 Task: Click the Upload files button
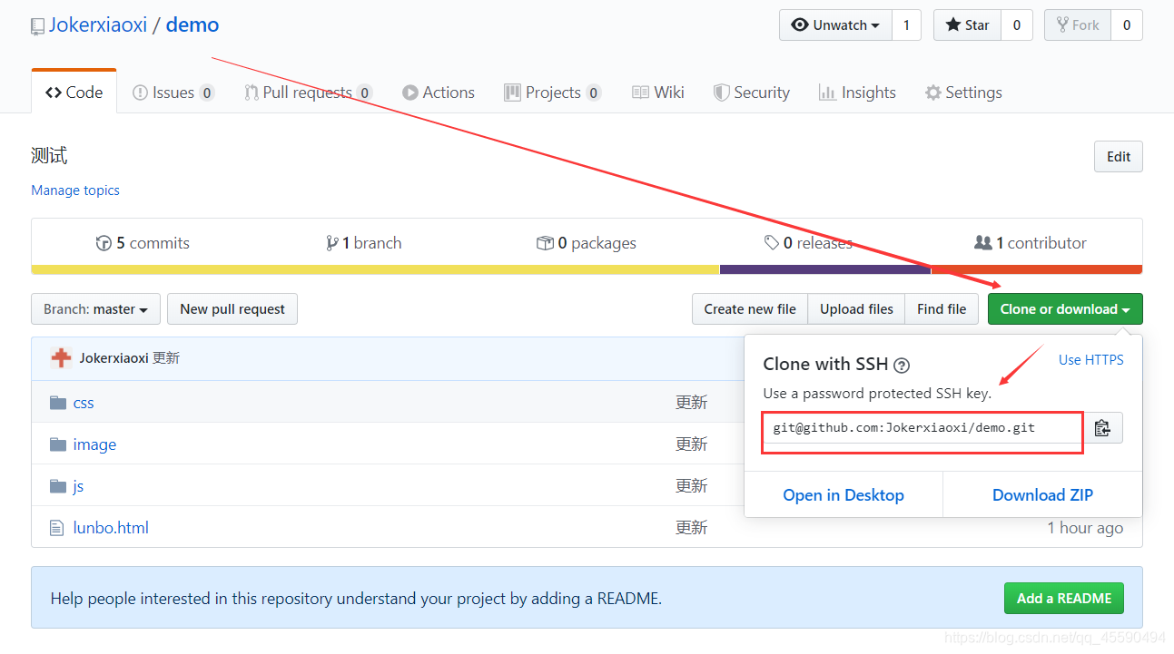point(856,309)
